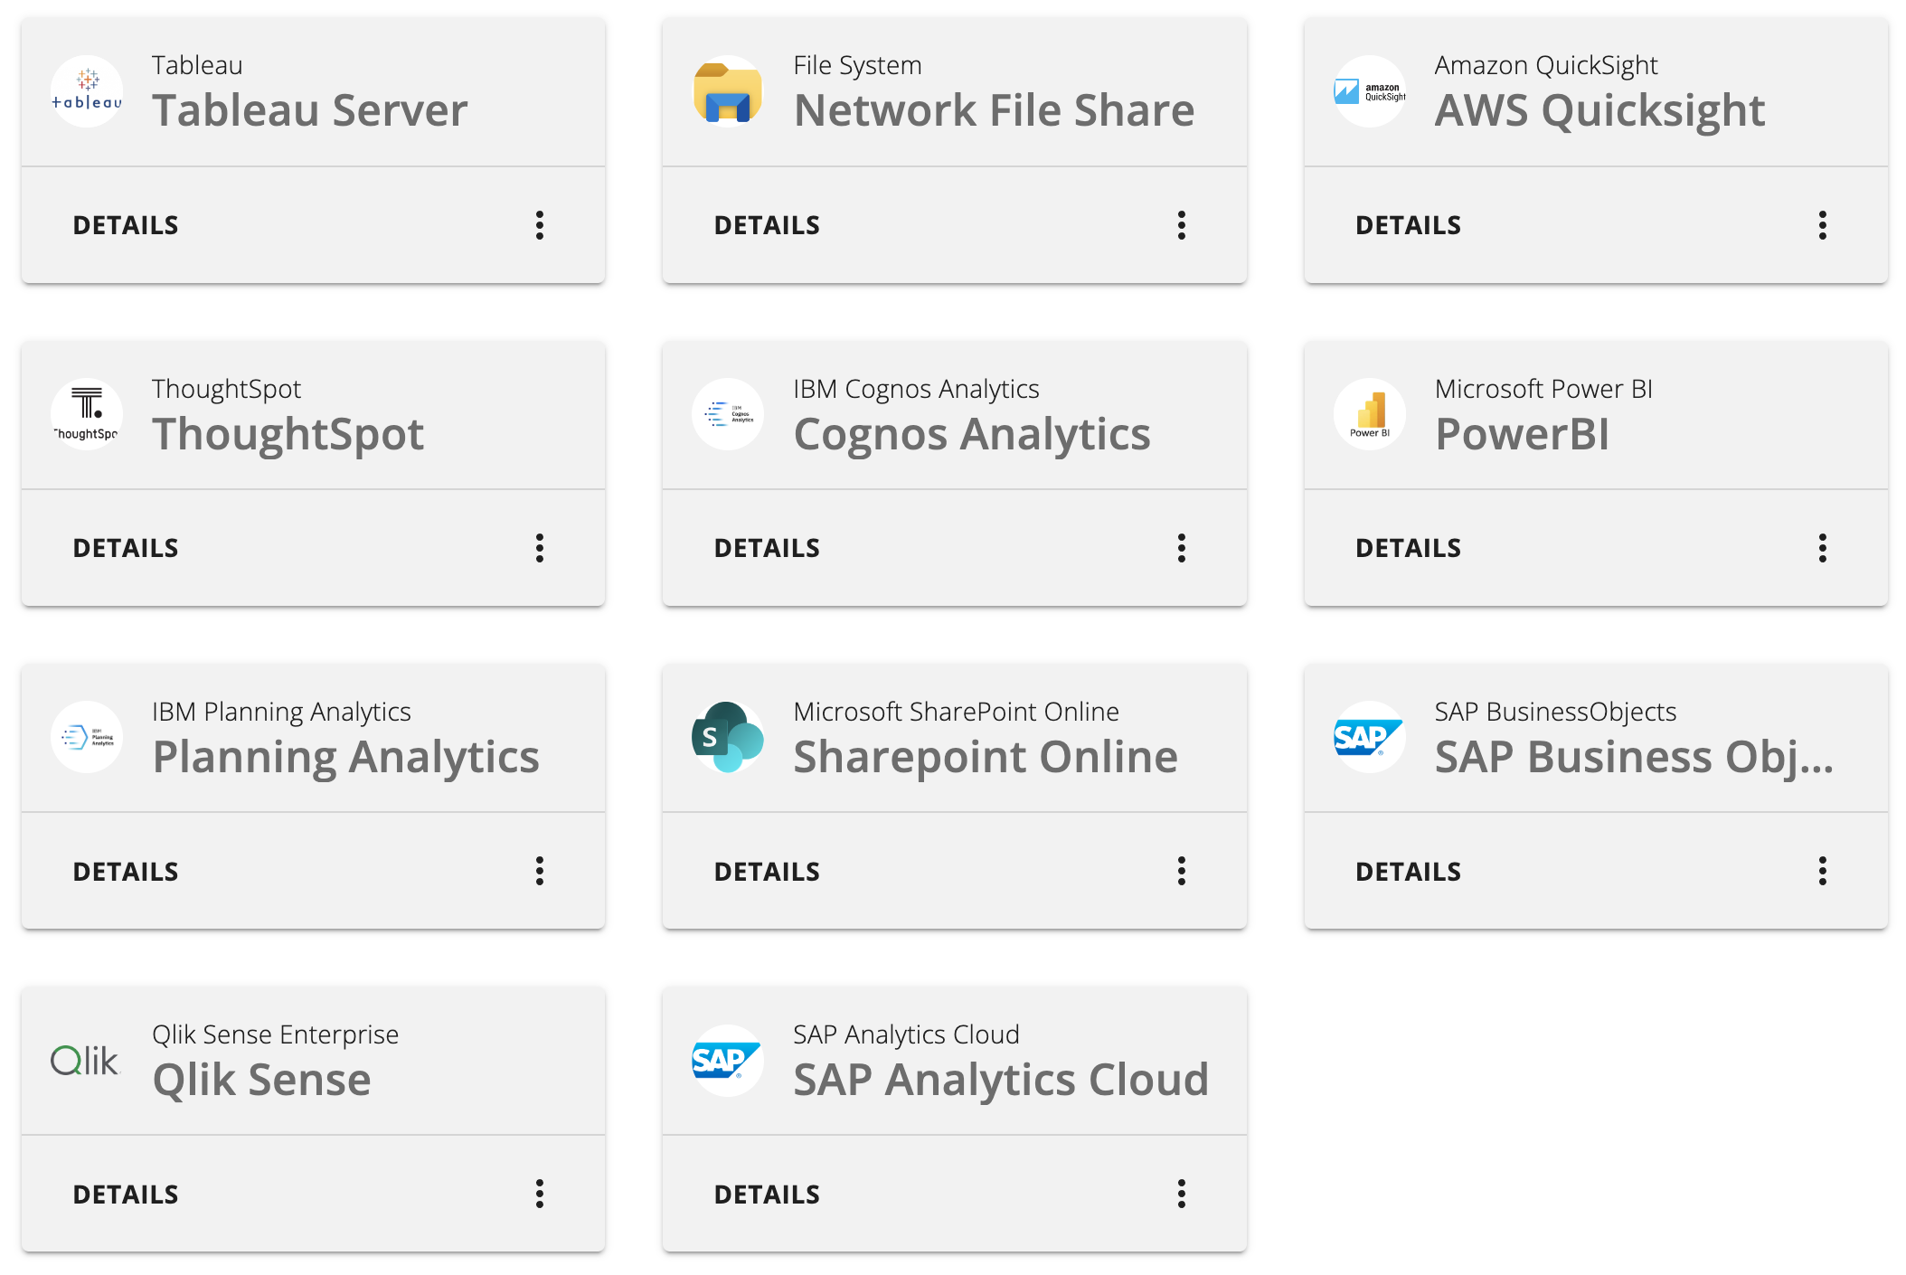
Task: Open the SAP Business Objects card's three-dot menu
Action: [1823, 871]
